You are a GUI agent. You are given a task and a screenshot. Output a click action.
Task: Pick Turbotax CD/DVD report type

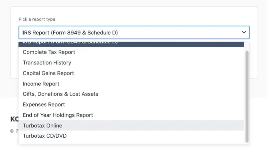pos(45,136)
